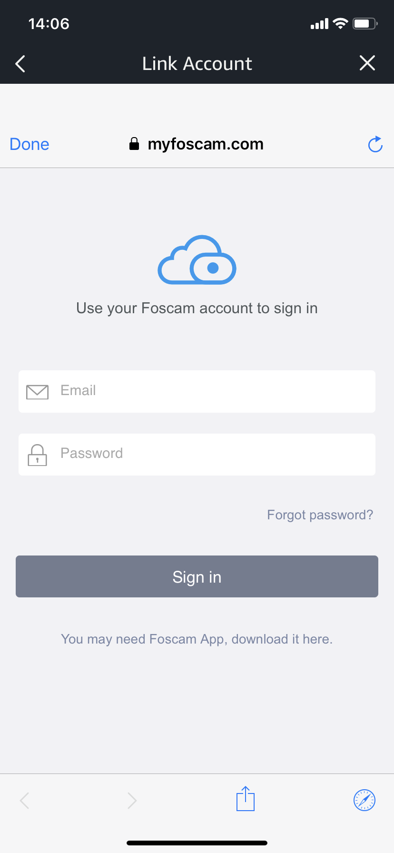Tap the download Foscam App here link

[282, 639]
